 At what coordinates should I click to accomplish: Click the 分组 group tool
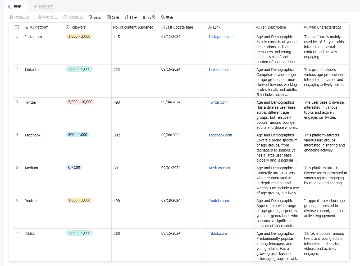pos(113,17)
